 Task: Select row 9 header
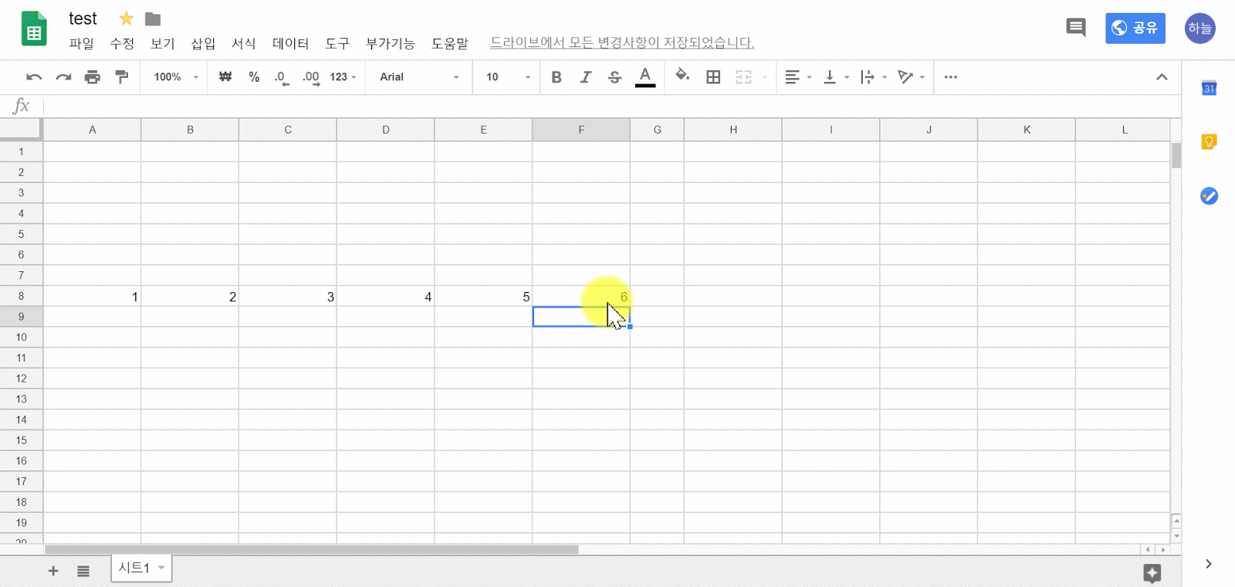[21, 317]
